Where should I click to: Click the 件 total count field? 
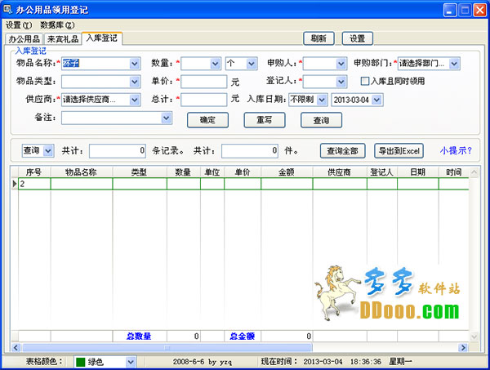250,151
